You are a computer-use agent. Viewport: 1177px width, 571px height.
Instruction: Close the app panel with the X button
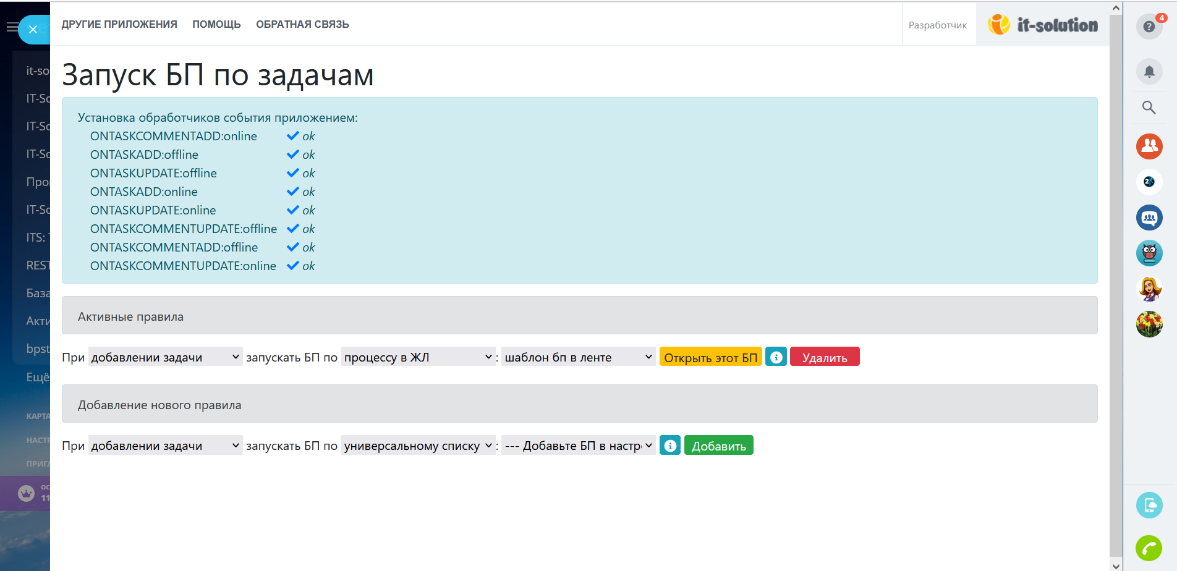click(33, 29)
